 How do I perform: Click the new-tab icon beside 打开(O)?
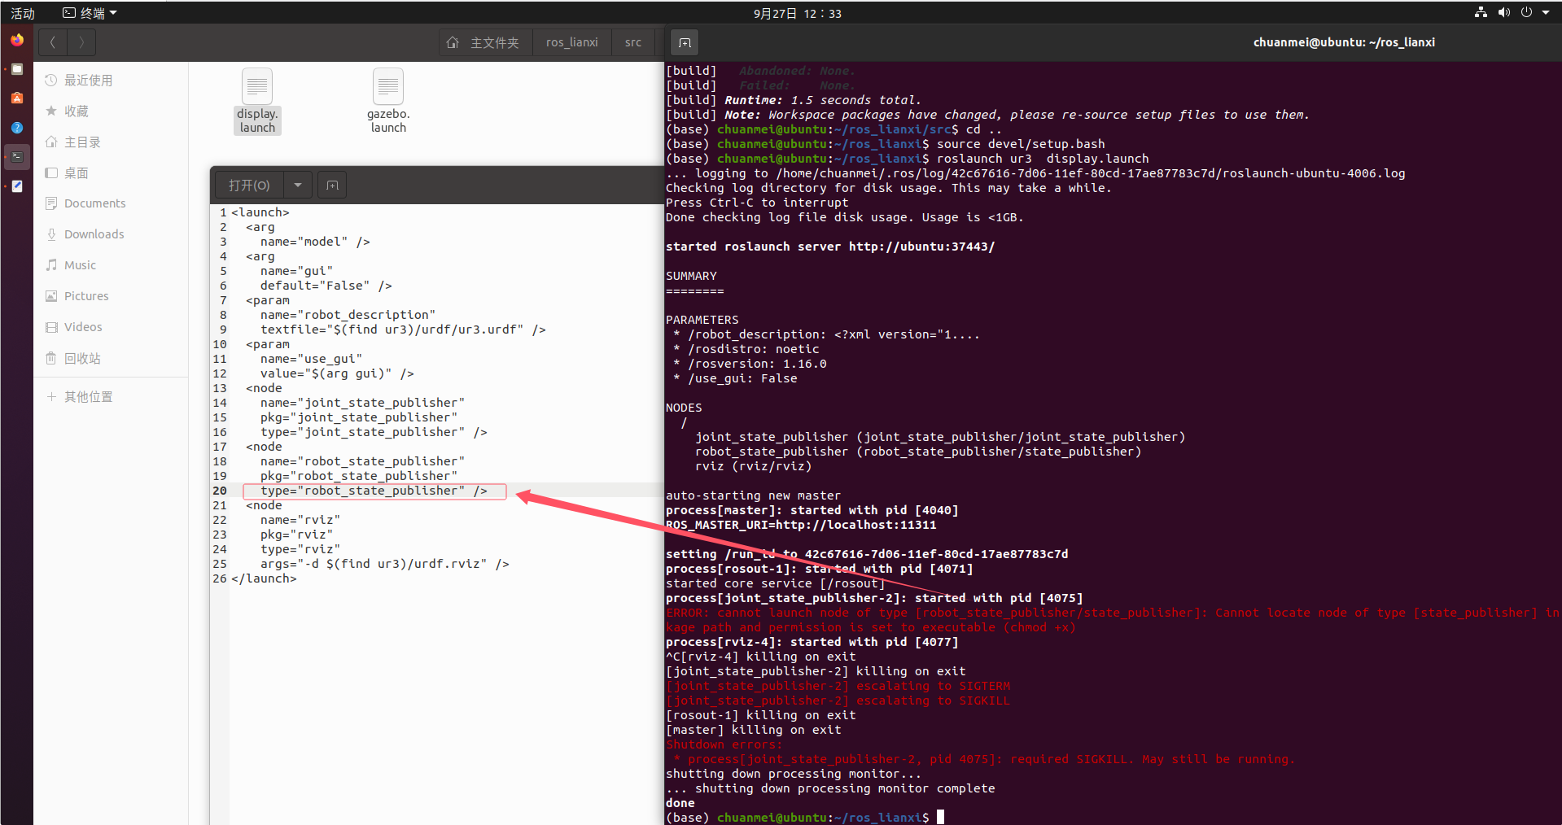(331, 185)
